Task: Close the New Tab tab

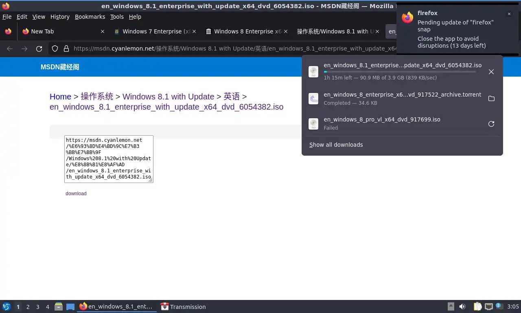Action: point(103,31)
